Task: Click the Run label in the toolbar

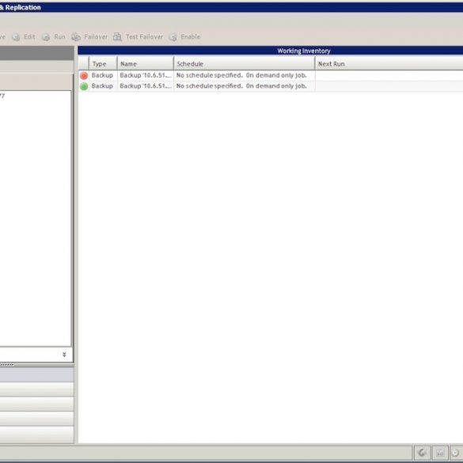Action: (x=59, y=36)
